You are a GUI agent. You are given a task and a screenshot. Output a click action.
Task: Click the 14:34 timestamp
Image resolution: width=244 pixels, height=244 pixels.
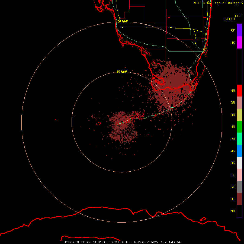coord(175,242)
